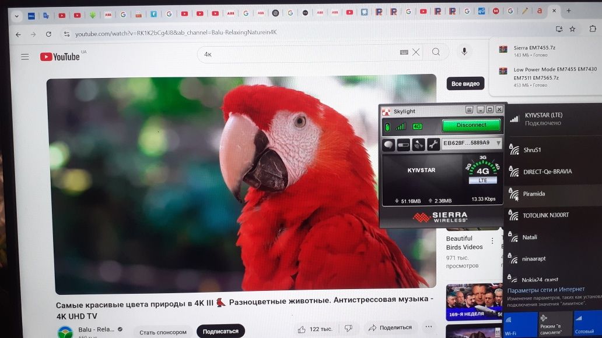The width and height of the screenshot is (602, 338).
Task: Toggle the cellular network tile
Action: coord(588,323)
